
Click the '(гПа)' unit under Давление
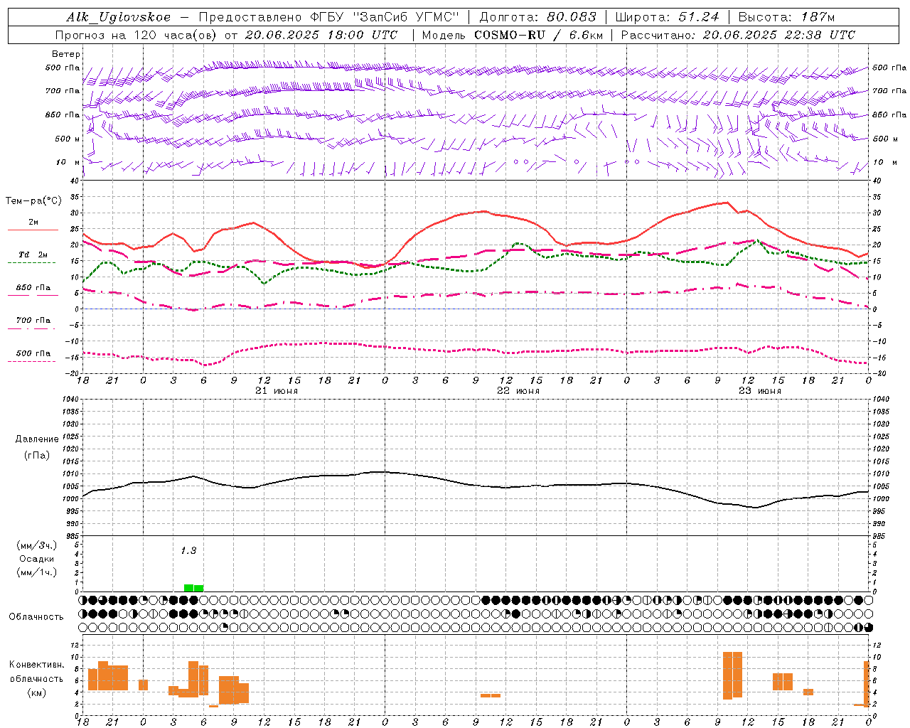point(37,456)
